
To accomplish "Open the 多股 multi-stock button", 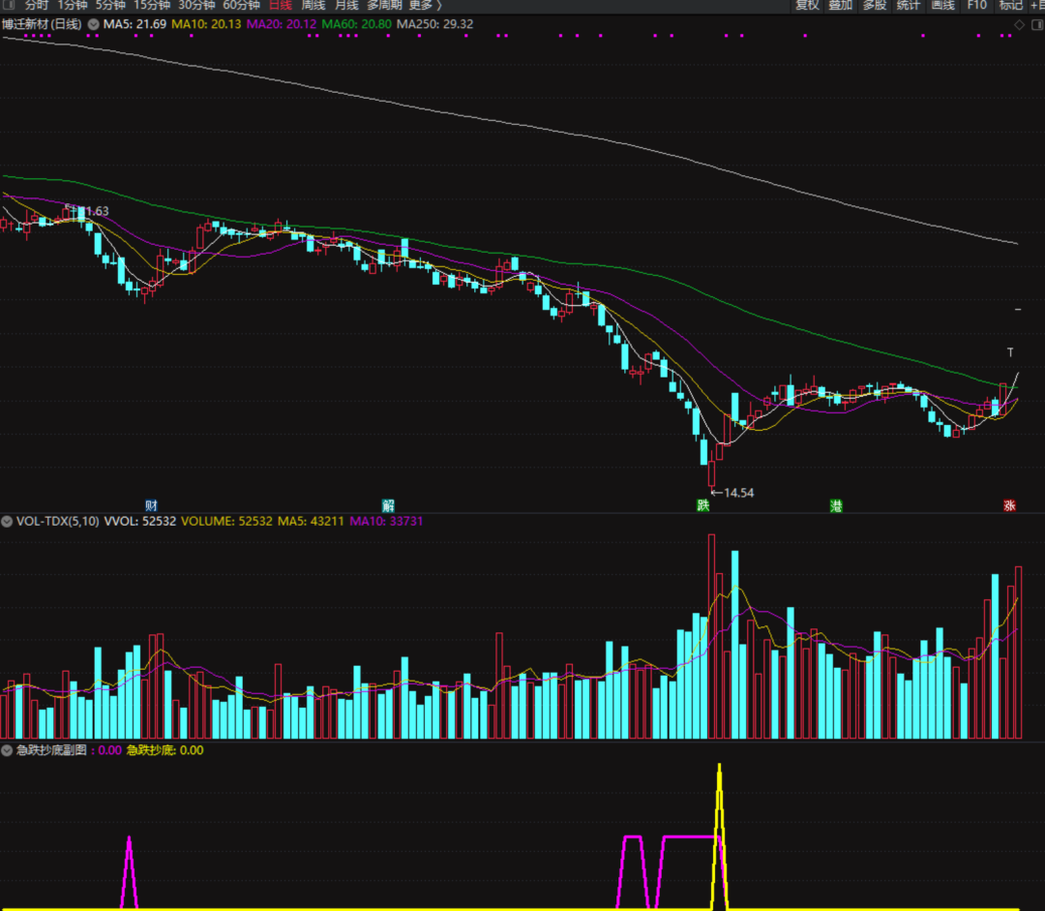I will (875, 6).
